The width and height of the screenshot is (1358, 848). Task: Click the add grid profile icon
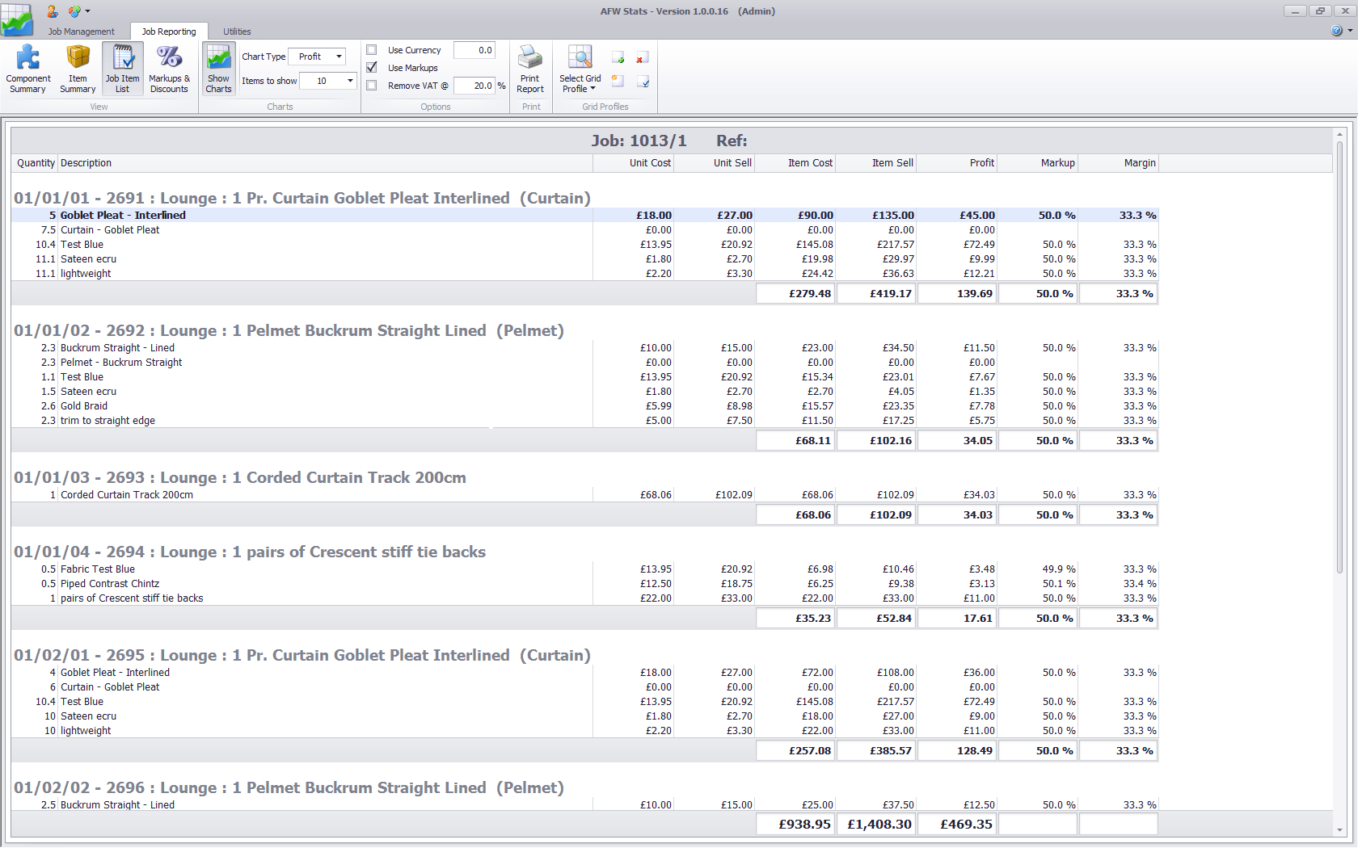click(x=618, y=58)
